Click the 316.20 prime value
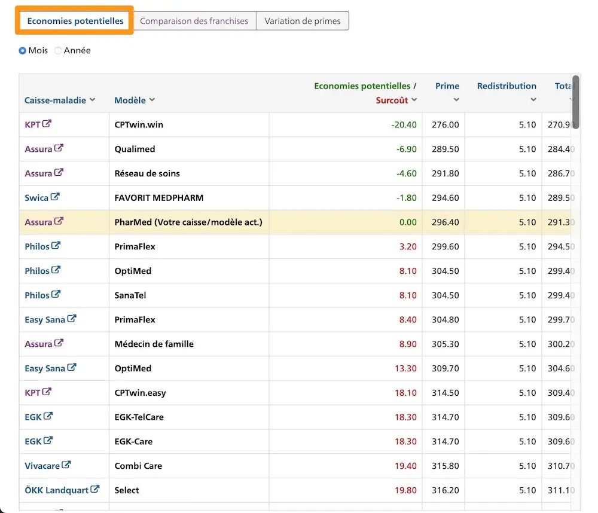 point(445,490)
